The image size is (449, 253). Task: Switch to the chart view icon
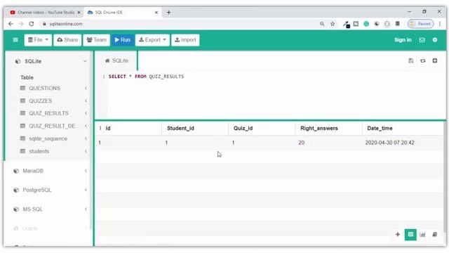click(x=422, y=234)
